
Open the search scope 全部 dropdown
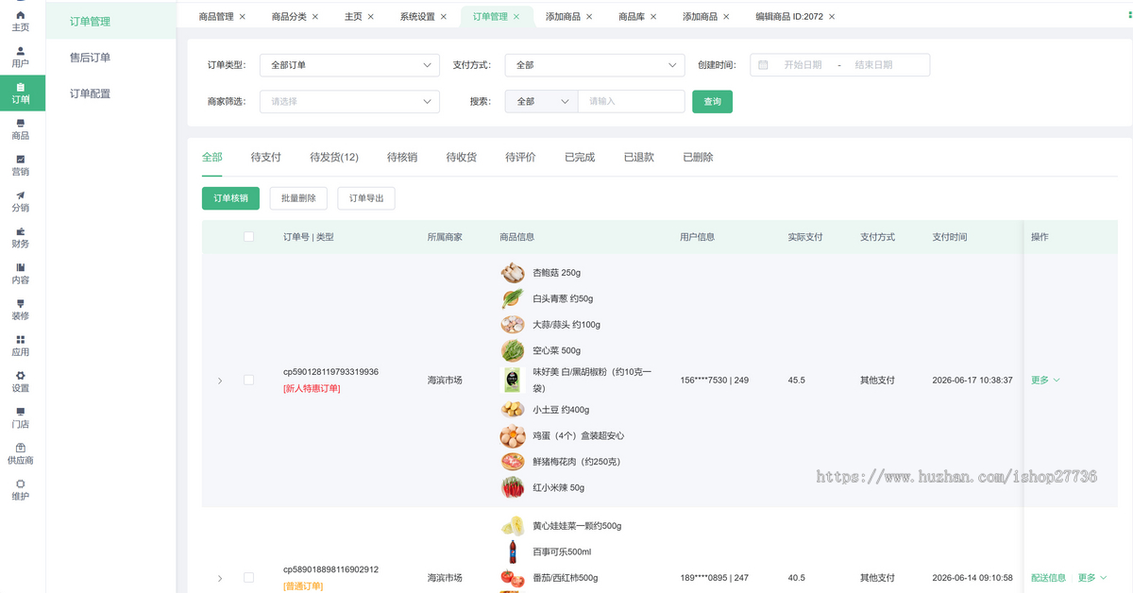(x=542, y=101)
